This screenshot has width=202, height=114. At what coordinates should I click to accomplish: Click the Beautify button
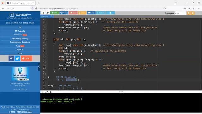101,13
